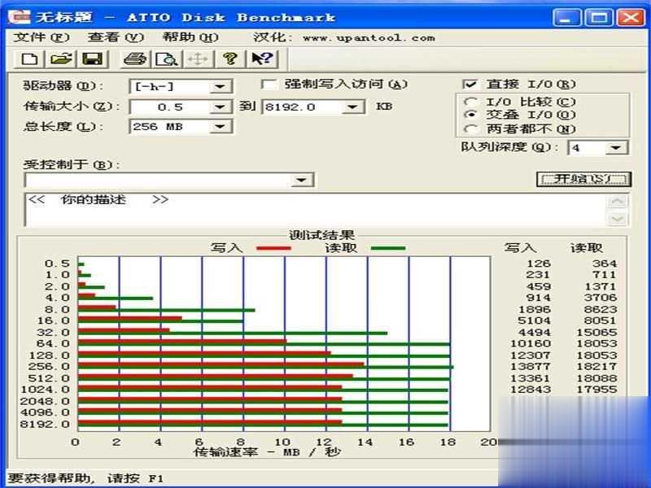The image size is (651, 488).
Task: Select the 交叠 I/O radio option
Action: (470, 115)
